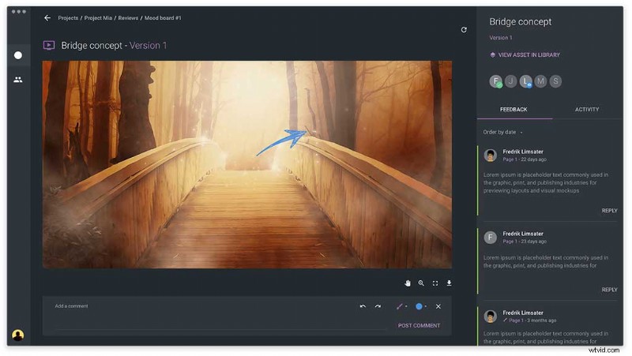This screenshot has height=356, width=632.
Task: Click the zoom magnifier icon
Action: pos(421,283)
